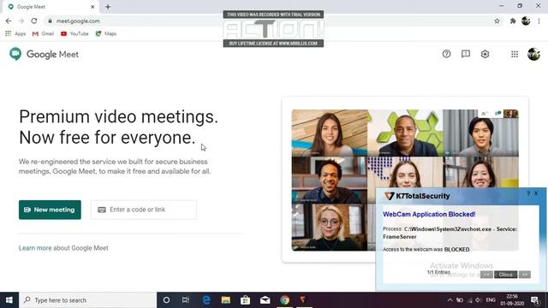Open the Chrome extensions puzzle icon
548x308 pixels.
point(513,21)
